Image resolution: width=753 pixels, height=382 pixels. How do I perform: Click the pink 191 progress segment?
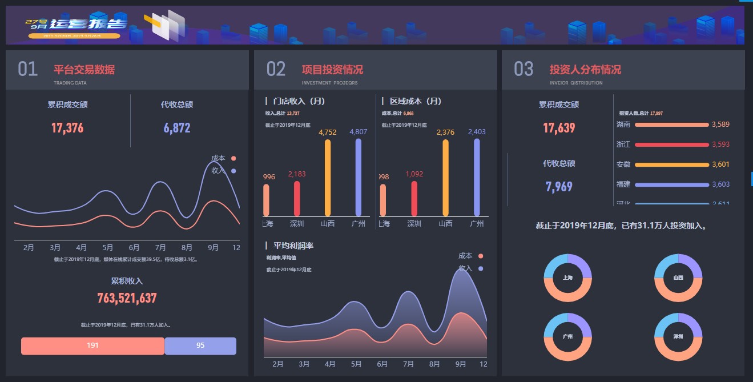pyautogui.click(x=92, y=346)
